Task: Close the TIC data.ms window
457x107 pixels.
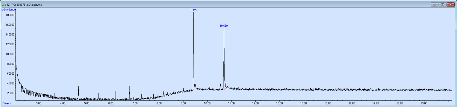Action: pos(451,4)
